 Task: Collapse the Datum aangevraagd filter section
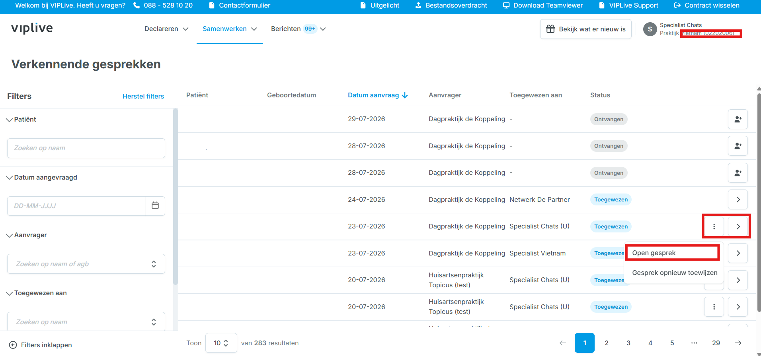[x=42, y=177]
